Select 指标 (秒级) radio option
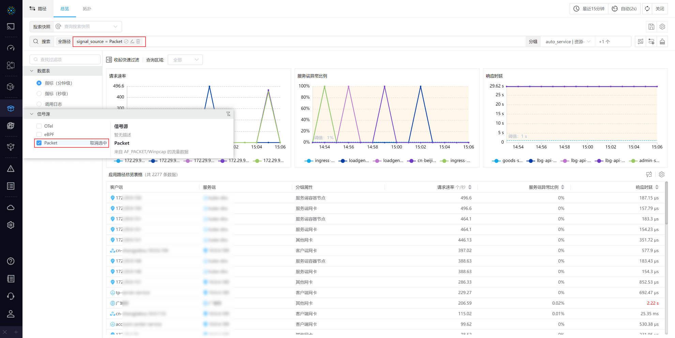 39,94
